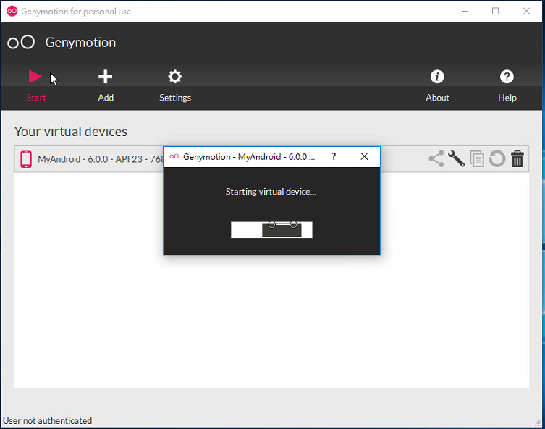
Task: Click the "Your virtual devices" heading
Action: (70, 132)
